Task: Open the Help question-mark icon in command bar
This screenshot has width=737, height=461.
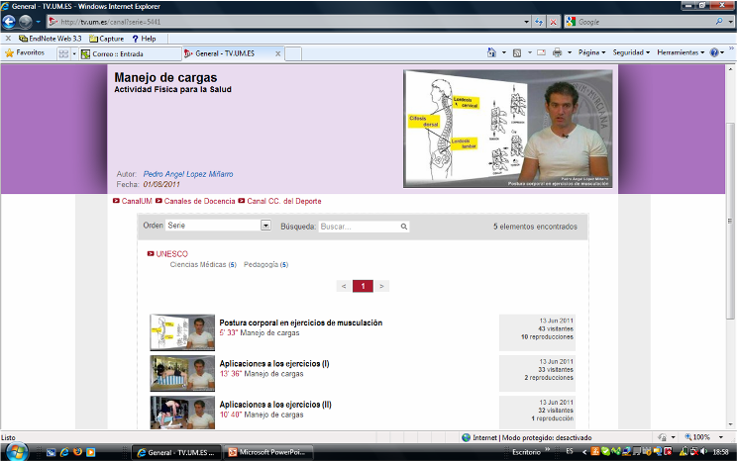Action: [x=714, y=52]
